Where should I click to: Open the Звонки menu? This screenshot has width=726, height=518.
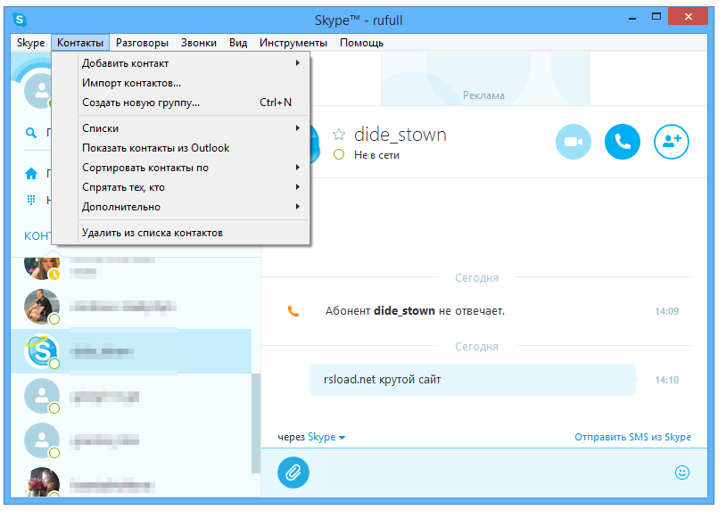pos(199,43)
